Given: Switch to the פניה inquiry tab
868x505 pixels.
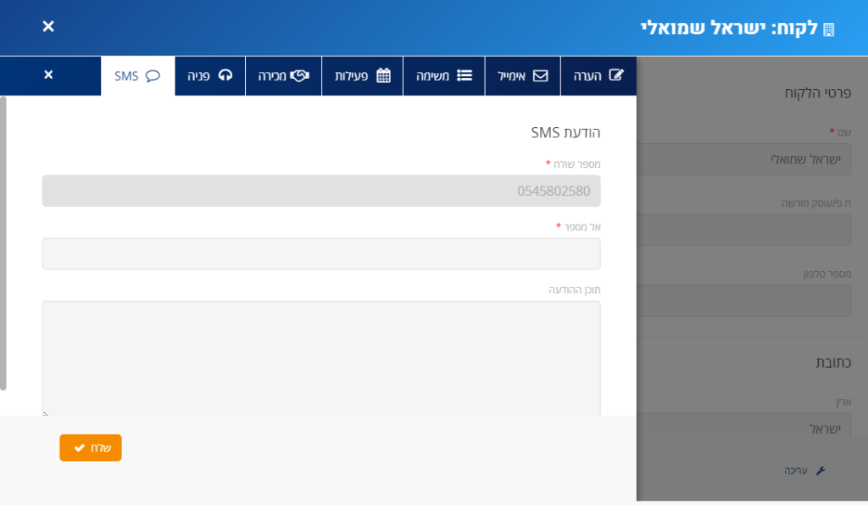Looking at the screenshot, I should pyautogui.click(x=210, y=75).
